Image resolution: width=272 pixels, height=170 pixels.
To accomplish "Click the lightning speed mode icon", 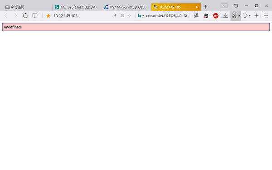I will 115,16.
